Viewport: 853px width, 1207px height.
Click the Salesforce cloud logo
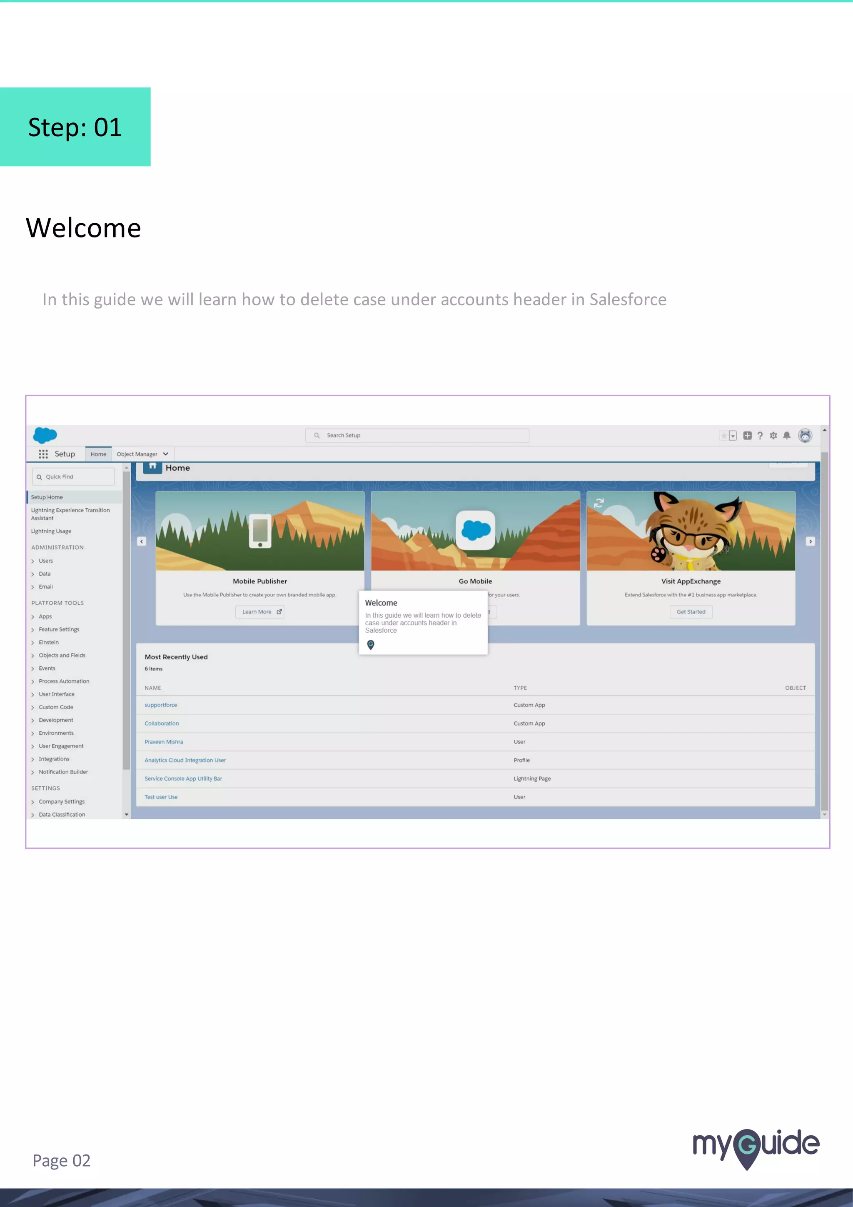45,435
